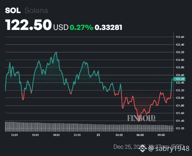Click the 123.00 price axis label
The image size is (192, 156).
pos(180,60)
